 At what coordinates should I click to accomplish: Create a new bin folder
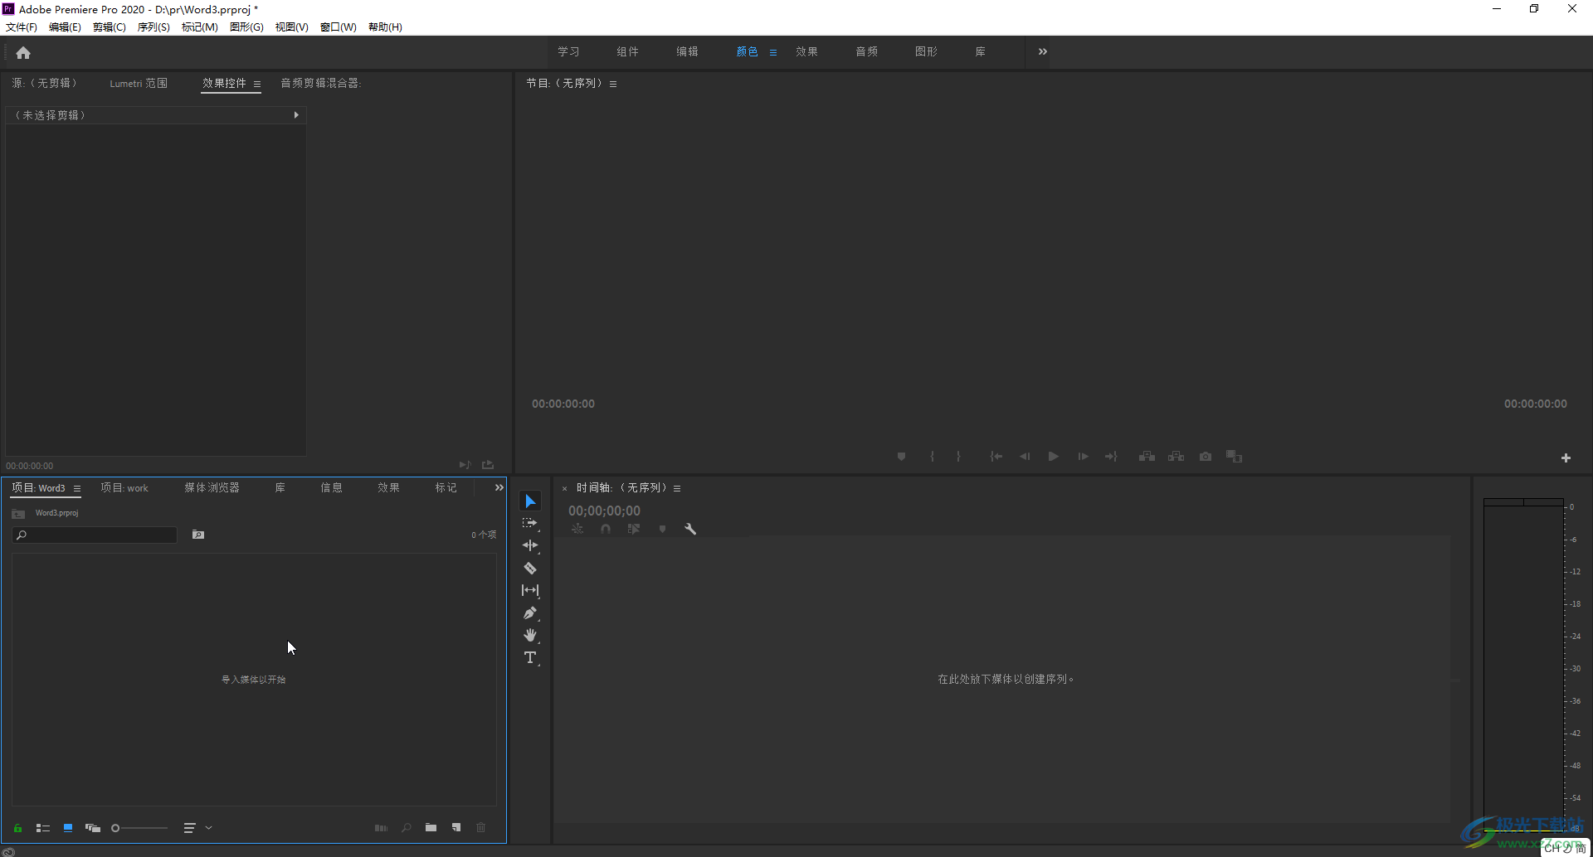point(431,828)
